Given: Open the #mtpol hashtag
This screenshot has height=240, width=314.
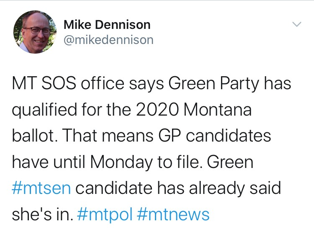Looking at the screenshot, I should click(x=105, y=214).
